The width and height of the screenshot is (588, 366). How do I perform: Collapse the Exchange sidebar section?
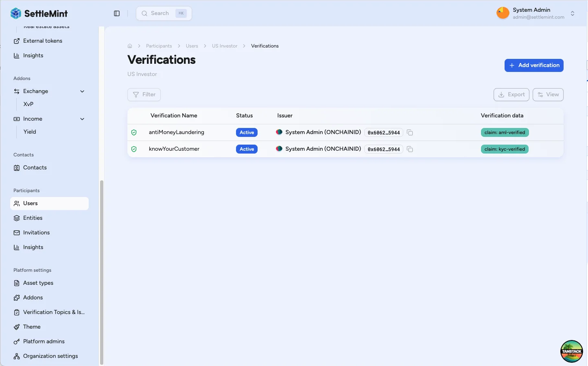(x=82, y=91)
